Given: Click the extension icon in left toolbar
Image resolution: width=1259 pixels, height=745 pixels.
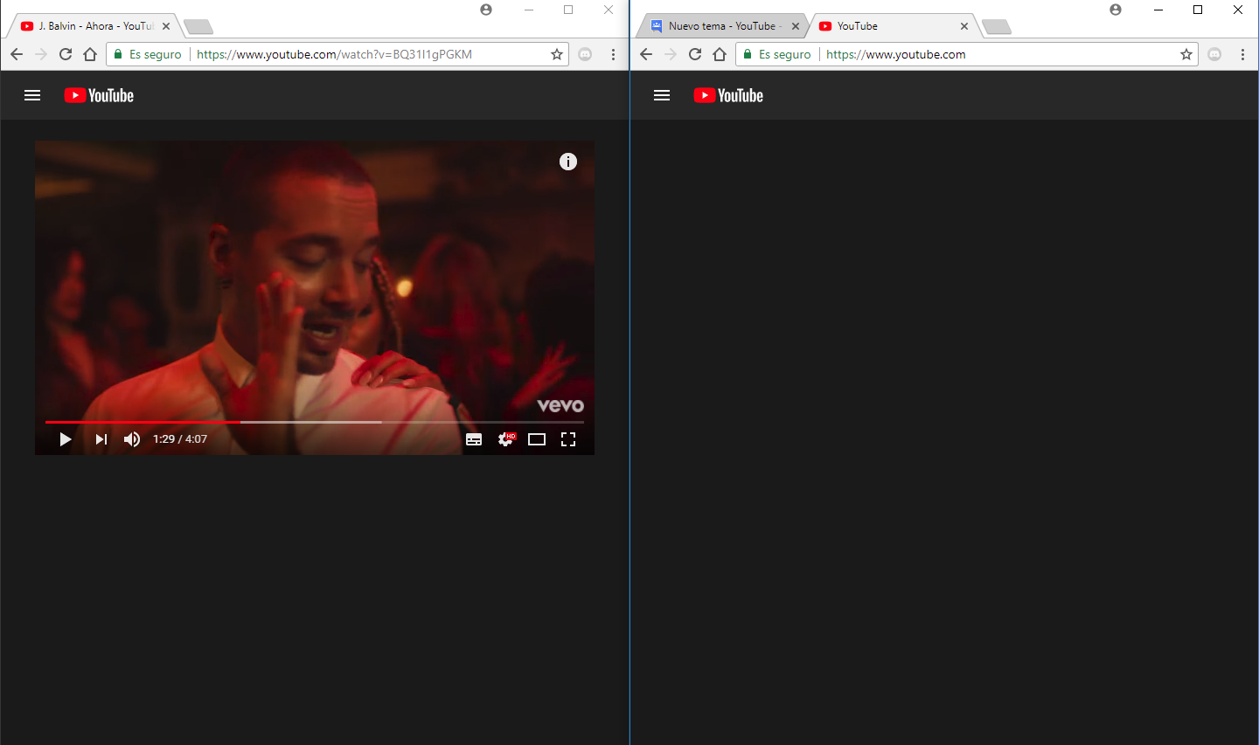Looking at the screenshot, I should pyautogui.click(x=586, y=54).
